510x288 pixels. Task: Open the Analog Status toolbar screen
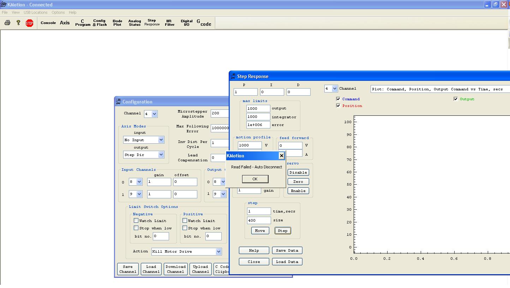[x=134, y=23]
